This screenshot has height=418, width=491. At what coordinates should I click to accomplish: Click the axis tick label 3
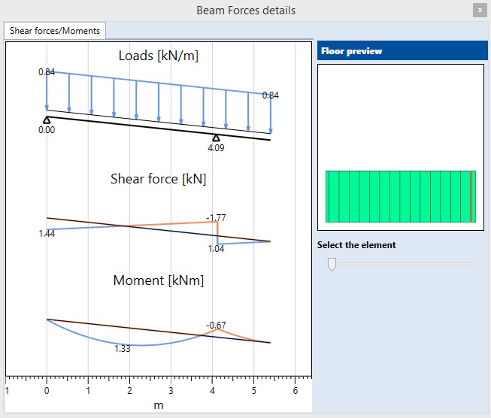(171, 391)
